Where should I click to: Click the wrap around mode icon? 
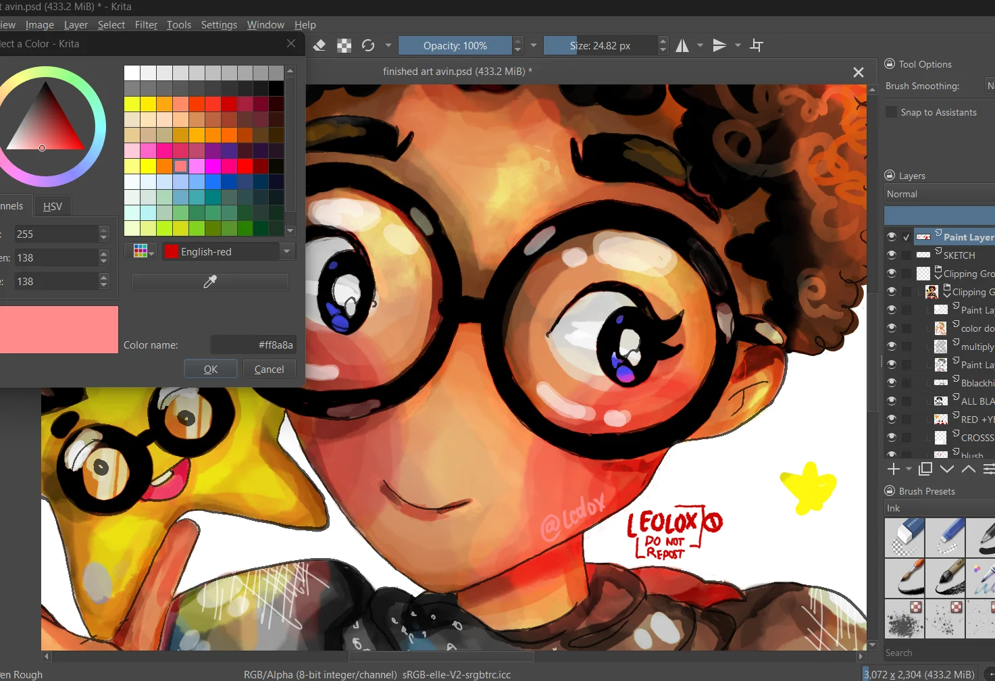point(757,45)
